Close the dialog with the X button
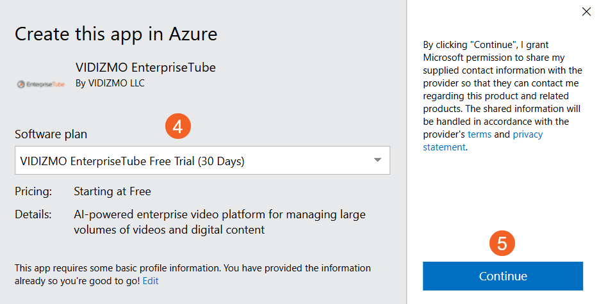 586,12
